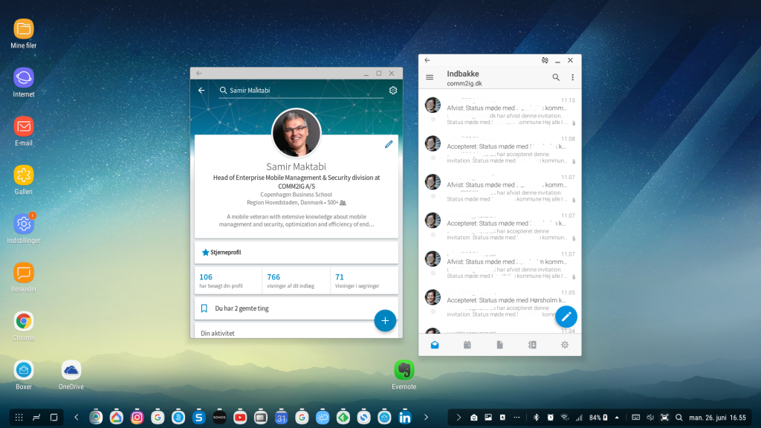
Task: Open YouTube from the taskbar
Action: pos(240,418)
